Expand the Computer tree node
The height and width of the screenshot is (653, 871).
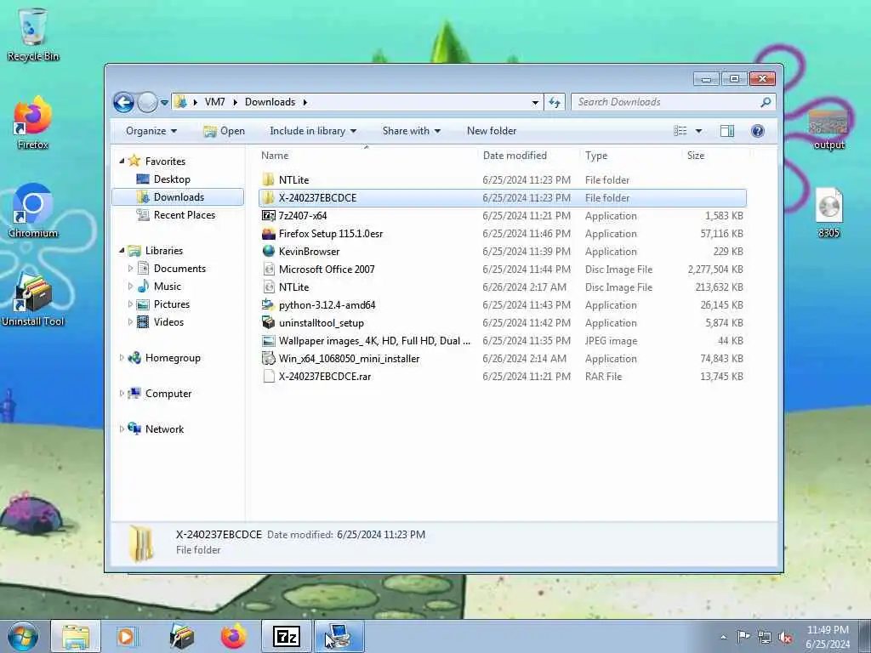click(x=122, y=393)
